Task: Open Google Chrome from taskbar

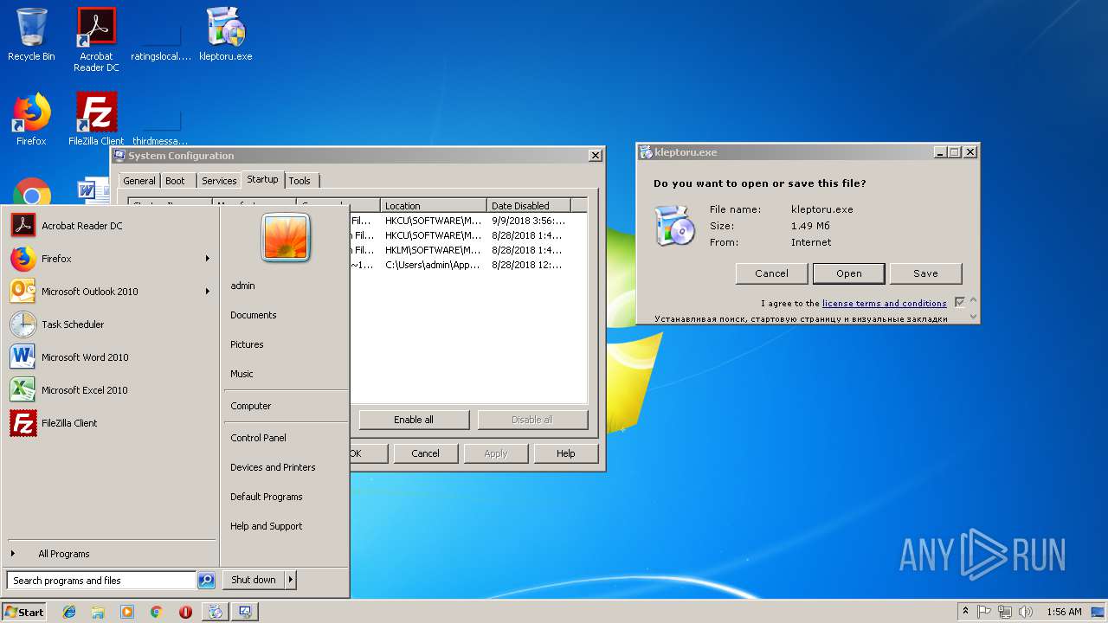Action: pos(156,612)
